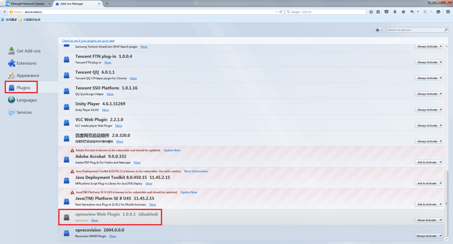Open the chat smiley icon
Viewport: 453px width, 244px height.
pyautogui.click(x=438, y=12)
